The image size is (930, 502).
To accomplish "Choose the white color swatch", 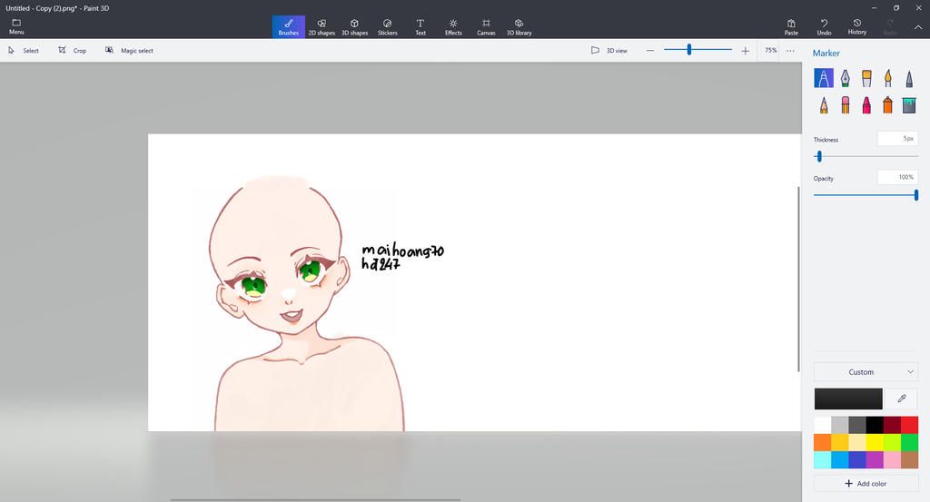I will [822, 425].
